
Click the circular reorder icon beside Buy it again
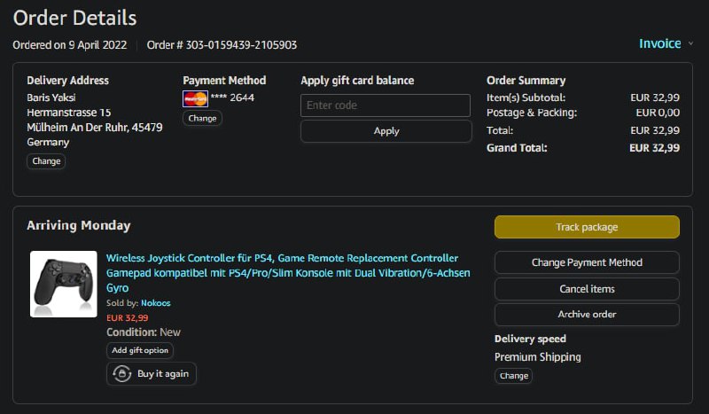pos(121,374)
